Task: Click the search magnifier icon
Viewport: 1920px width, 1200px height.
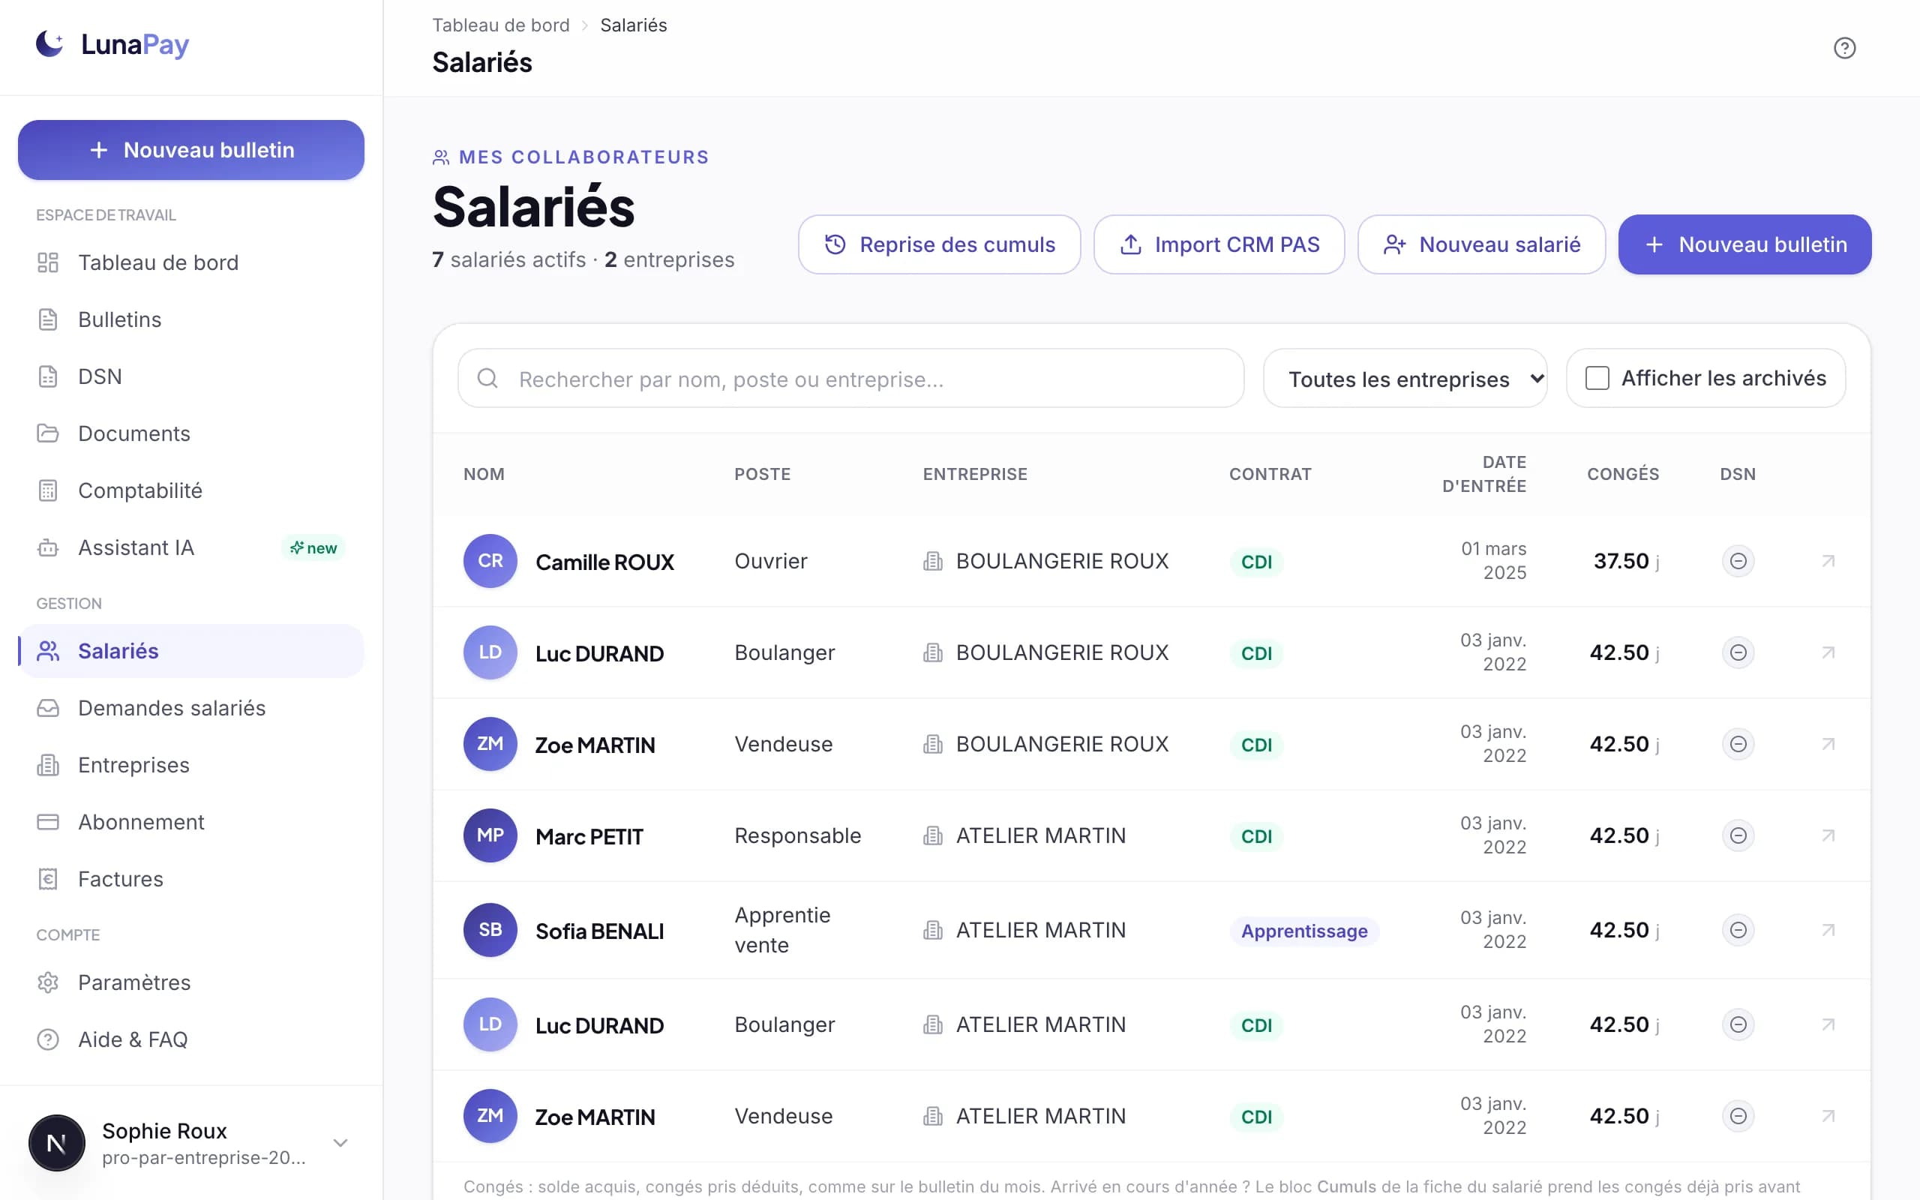Action: [x=488, y=379]
